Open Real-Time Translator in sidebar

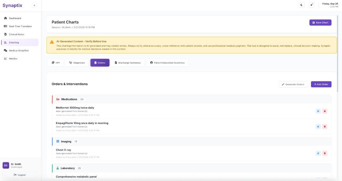click(20, 26)
